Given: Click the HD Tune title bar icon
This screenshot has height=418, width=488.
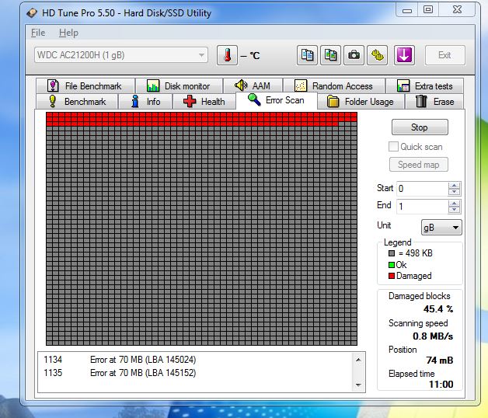Looking at the screenshot, I should (32, 13).
